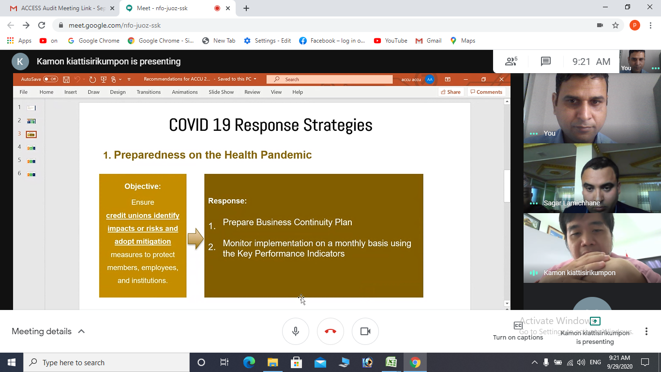Image resolution: width=661 pixels, height=372 pixels.
Task: Open Meet more options three-dot menu
Action: (x=646, y=331)
